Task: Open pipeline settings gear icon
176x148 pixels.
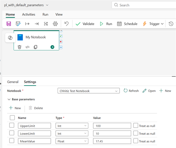Action: [55, 24]
